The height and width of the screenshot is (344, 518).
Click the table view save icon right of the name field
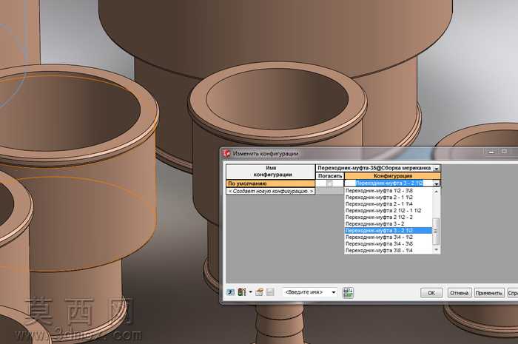[349, 292]
